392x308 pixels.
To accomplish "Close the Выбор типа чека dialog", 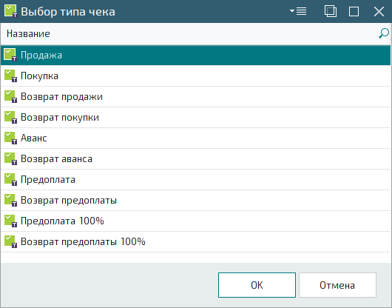I will click(379, 12).
